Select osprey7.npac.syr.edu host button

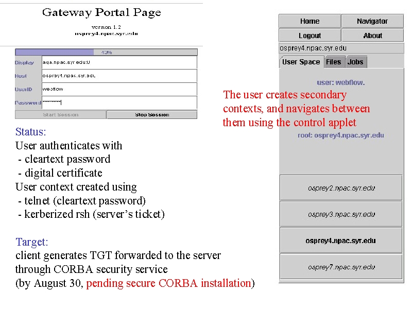341,267
